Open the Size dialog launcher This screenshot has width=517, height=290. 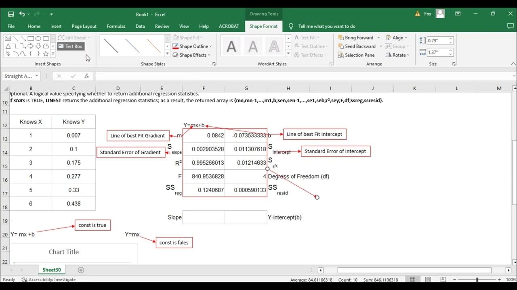(454, 64)
